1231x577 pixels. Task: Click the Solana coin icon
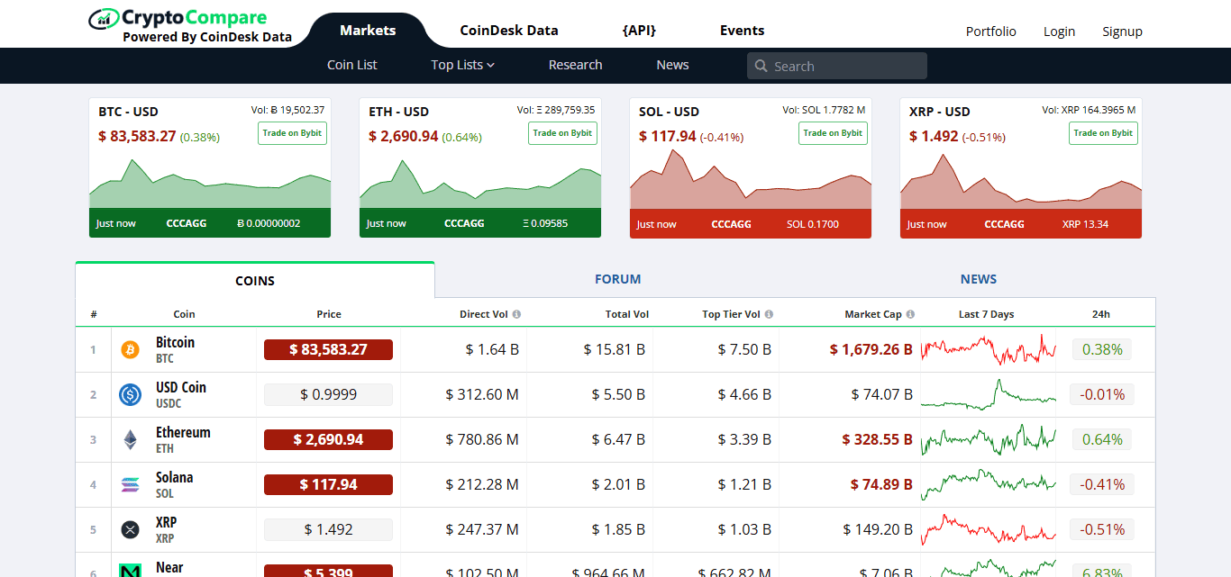(130, 484)
